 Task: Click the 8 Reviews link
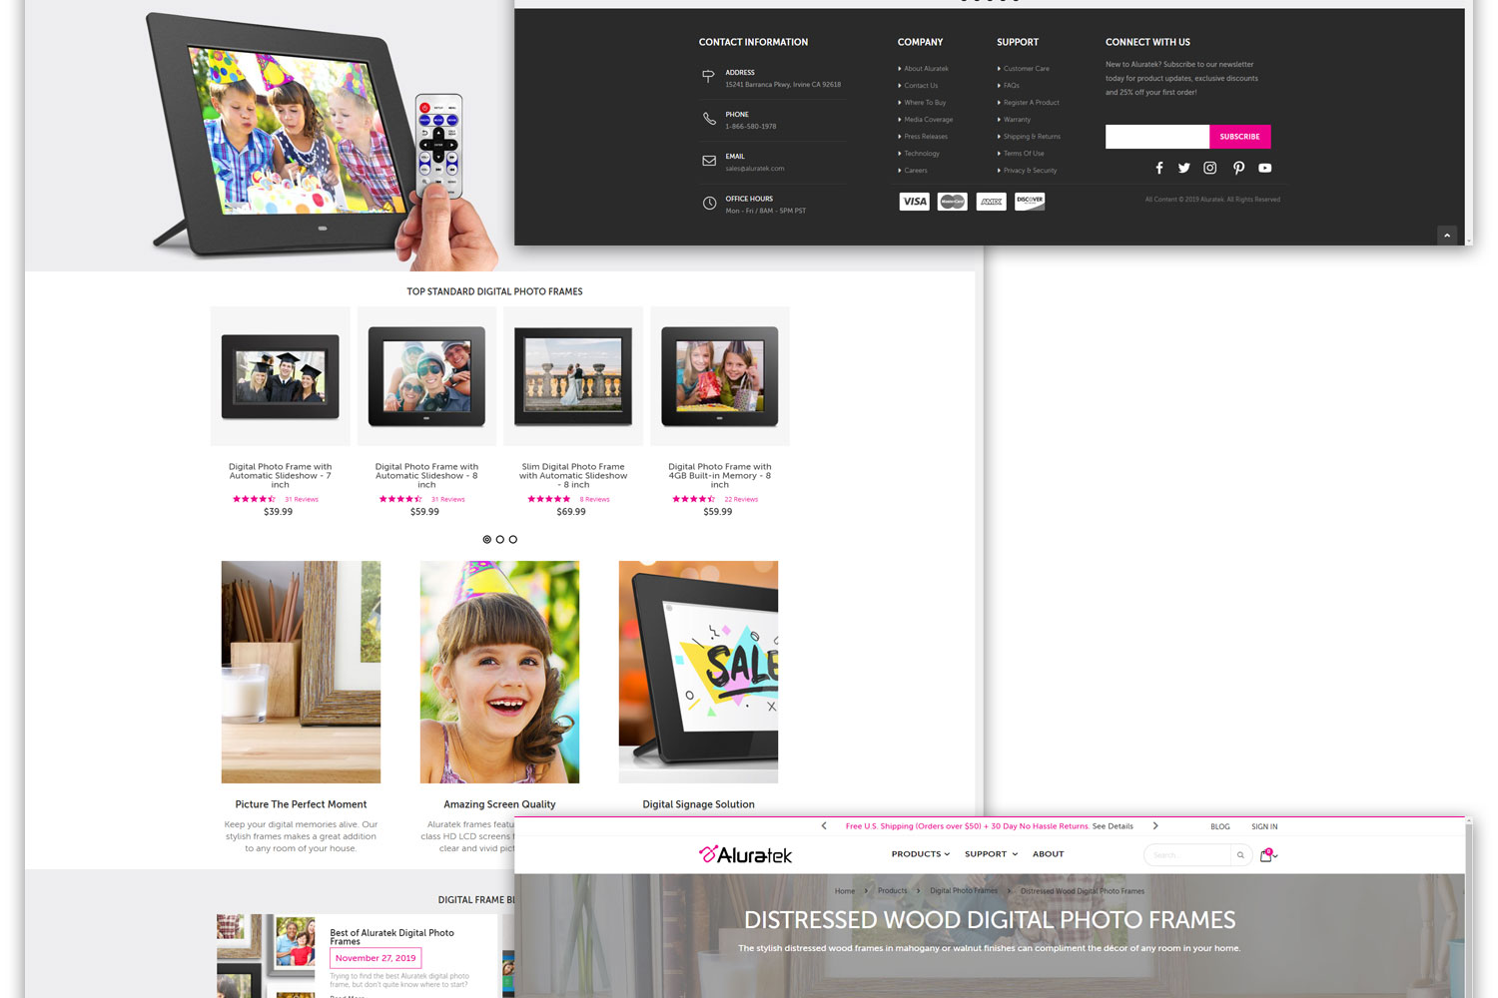pyautogui.click(x=594, y=499)
